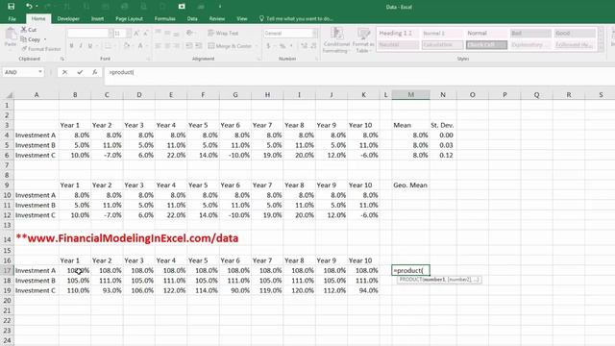Click the Increase Indent icon

point(199,46)
